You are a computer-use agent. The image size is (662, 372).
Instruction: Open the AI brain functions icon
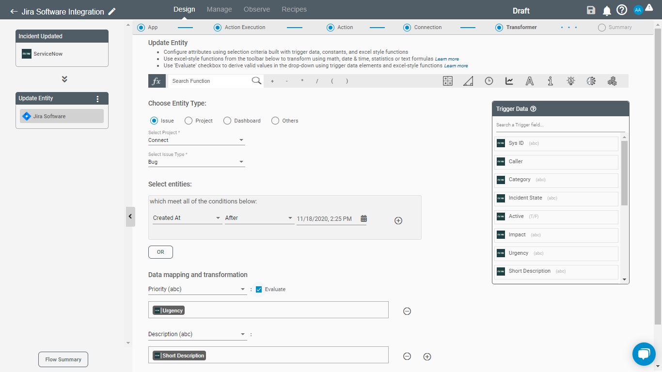click(591, 81)
